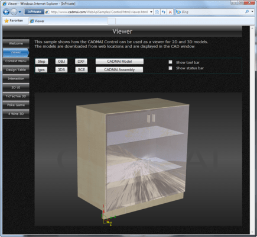This screenshot has width=257, height=237.
Task: Open the TicTacToe 3D sample
Action: (16, 96)
